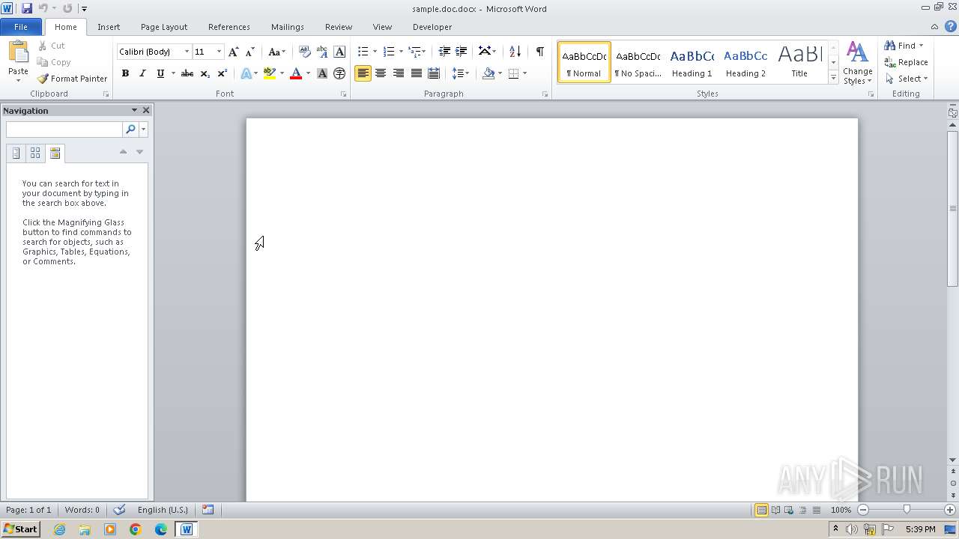Viewport: 959px width, 539px height.
Task: Apply Heading 1 style
Action: pyautogui.click(x=692, y=62)
